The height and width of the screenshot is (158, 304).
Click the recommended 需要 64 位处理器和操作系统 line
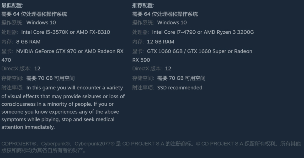pyautogui.click(x=165, y=14)
